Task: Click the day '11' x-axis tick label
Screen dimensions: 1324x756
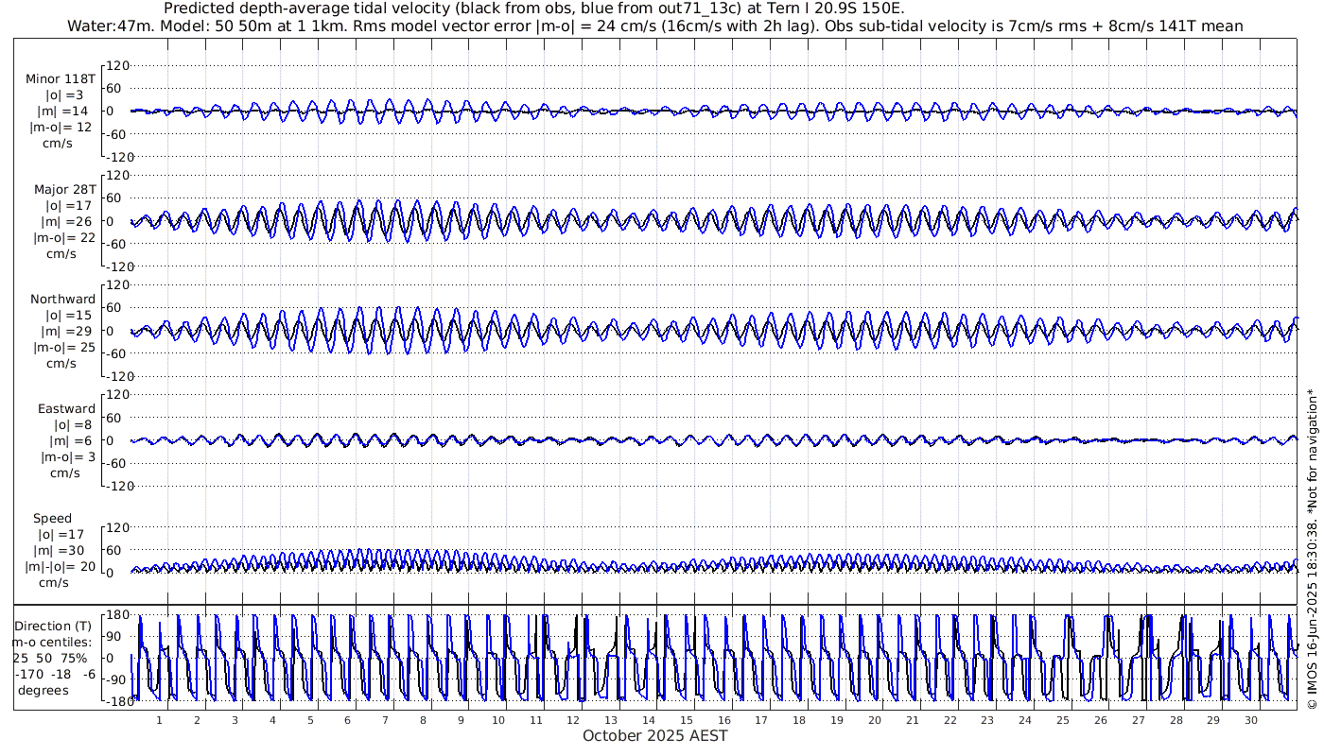Action: tap(536, 720)
